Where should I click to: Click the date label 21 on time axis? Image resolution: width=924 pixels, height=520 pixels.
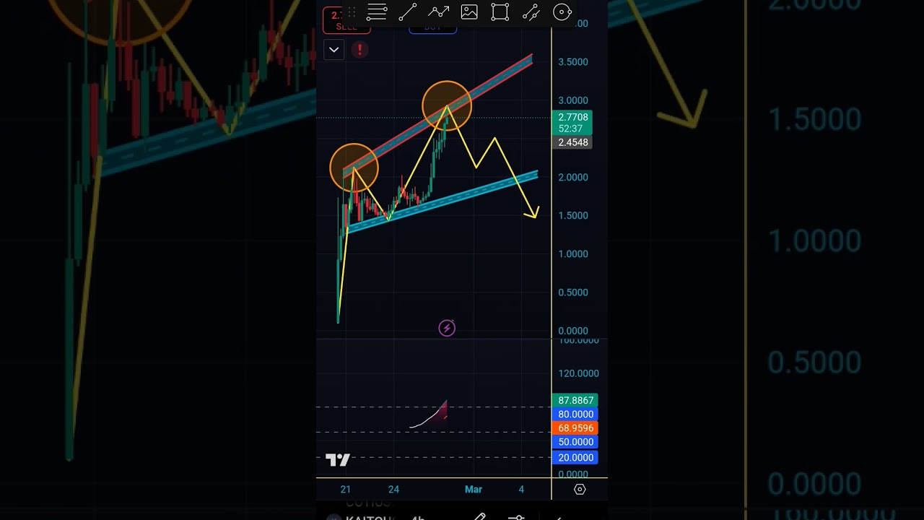pyautogui.click(x=345, y=489)
